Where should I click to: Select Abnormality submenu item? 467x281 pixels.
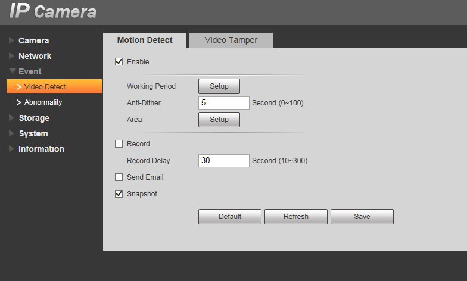click(43, 102)
